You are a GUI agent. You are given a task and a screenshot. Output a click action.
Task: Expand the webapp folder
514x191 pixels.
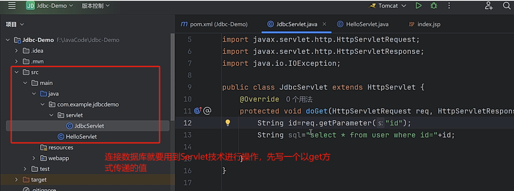click(x=34, y=158)
